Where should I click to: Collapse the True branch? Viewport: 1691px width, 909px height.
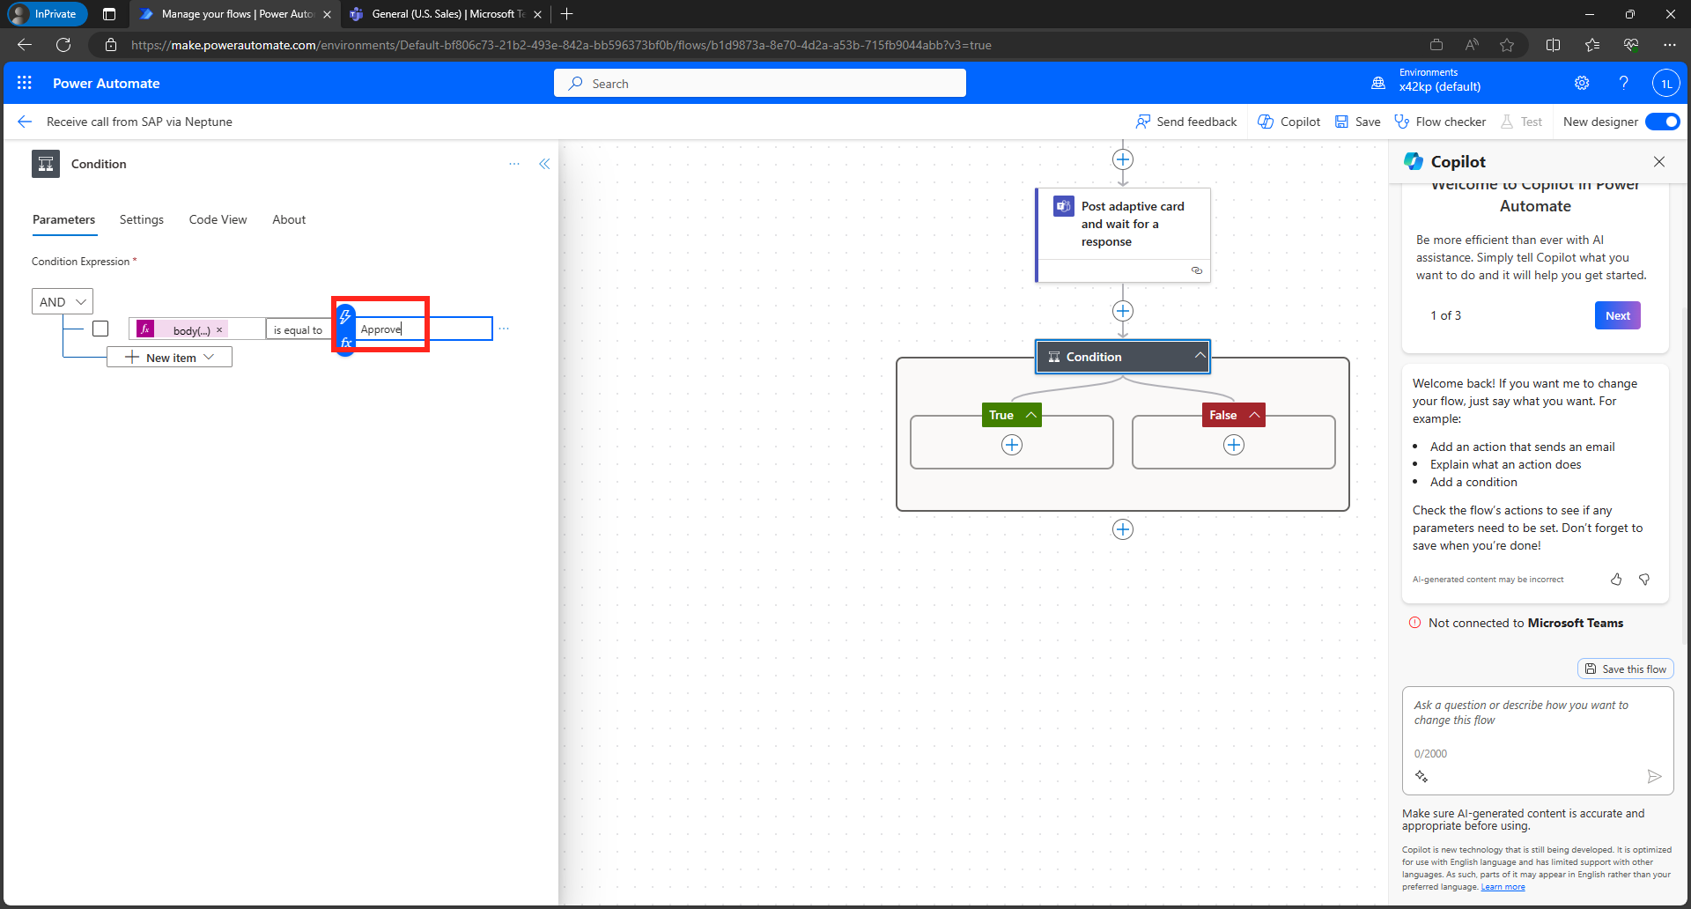[x=1030, y=415]
